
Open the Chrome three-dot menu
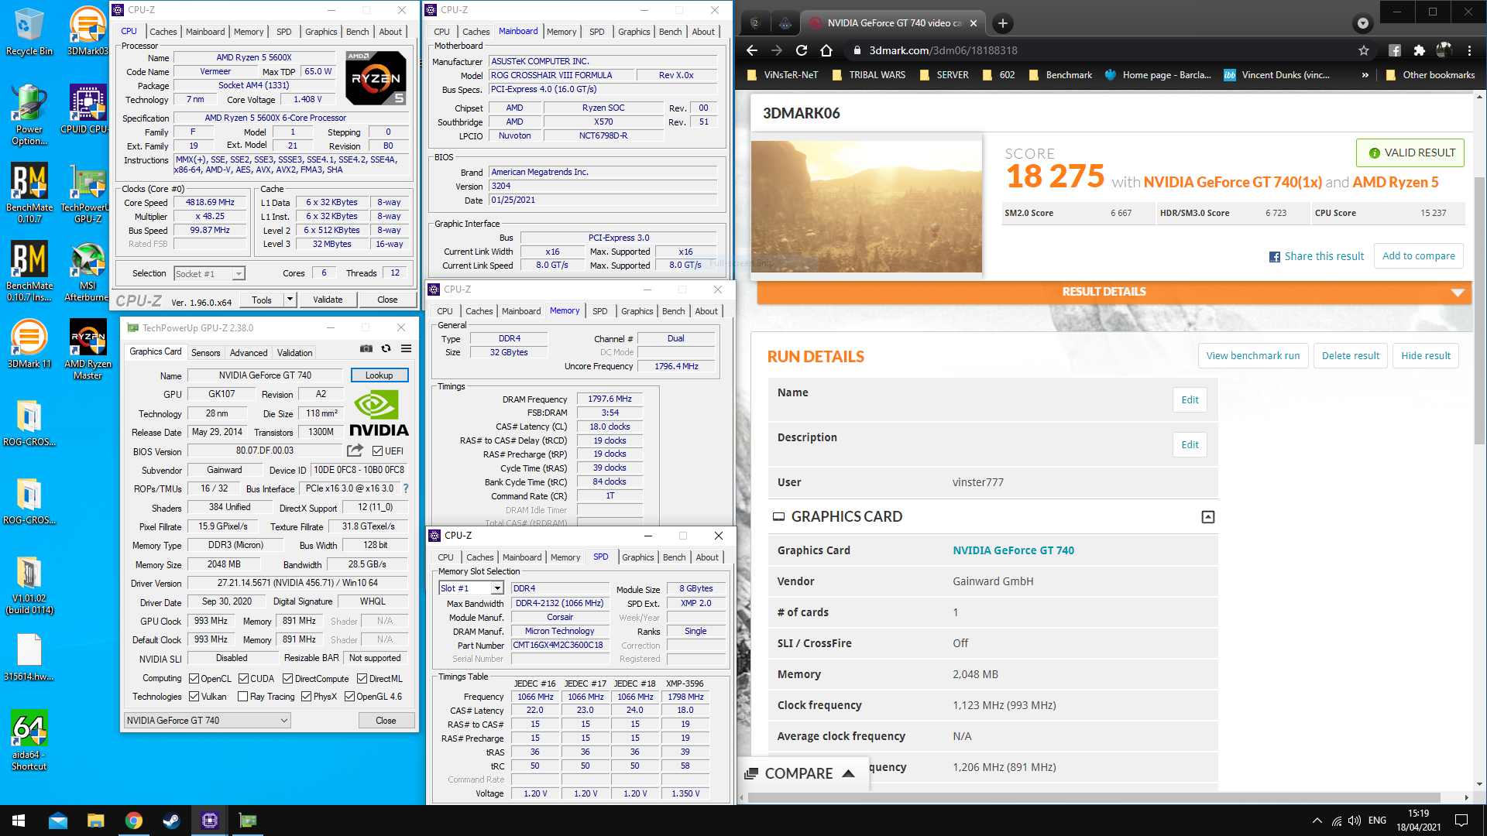coord(1469,50)
